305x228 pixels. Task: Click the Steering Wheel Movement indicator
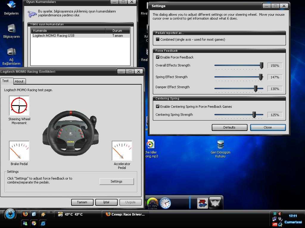[x=19, y=105]
